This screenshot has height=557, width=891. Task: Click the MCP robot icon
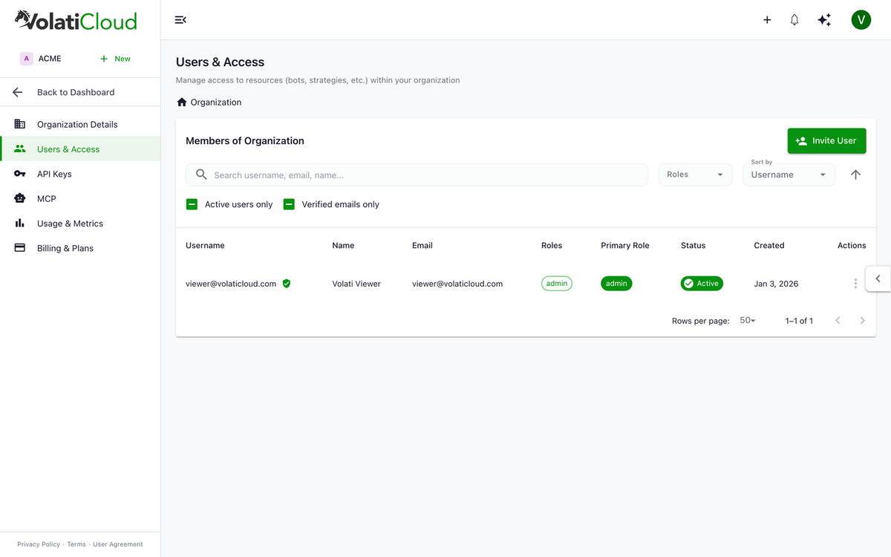20,198
